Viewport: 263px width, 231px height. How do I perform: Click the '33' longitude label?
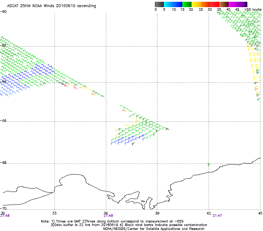click(54, 213)
